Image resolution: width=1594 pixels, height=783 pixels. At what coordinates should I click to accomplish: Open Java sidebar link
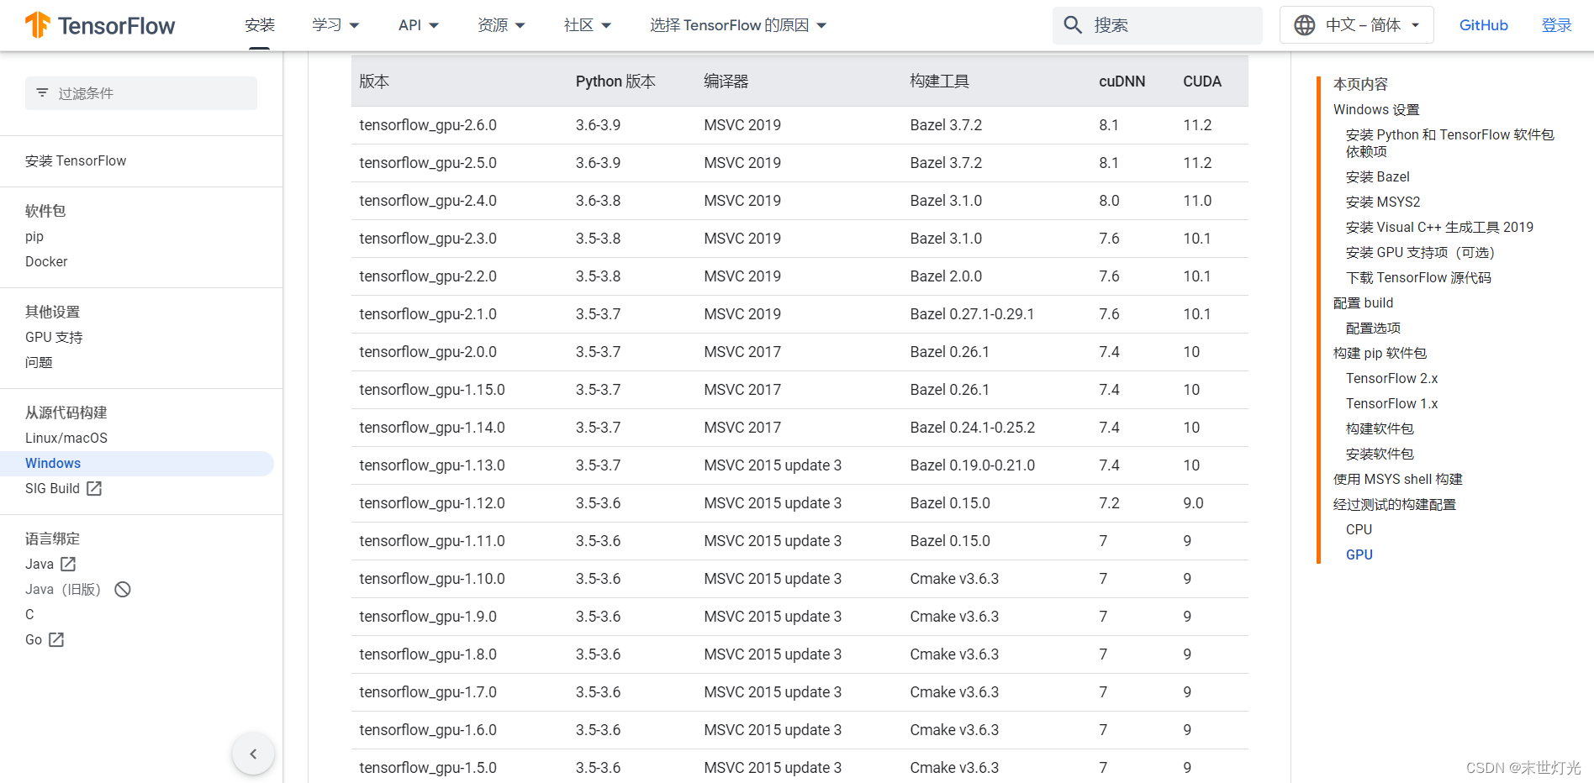pyautogui.click(x=40, y=564)
